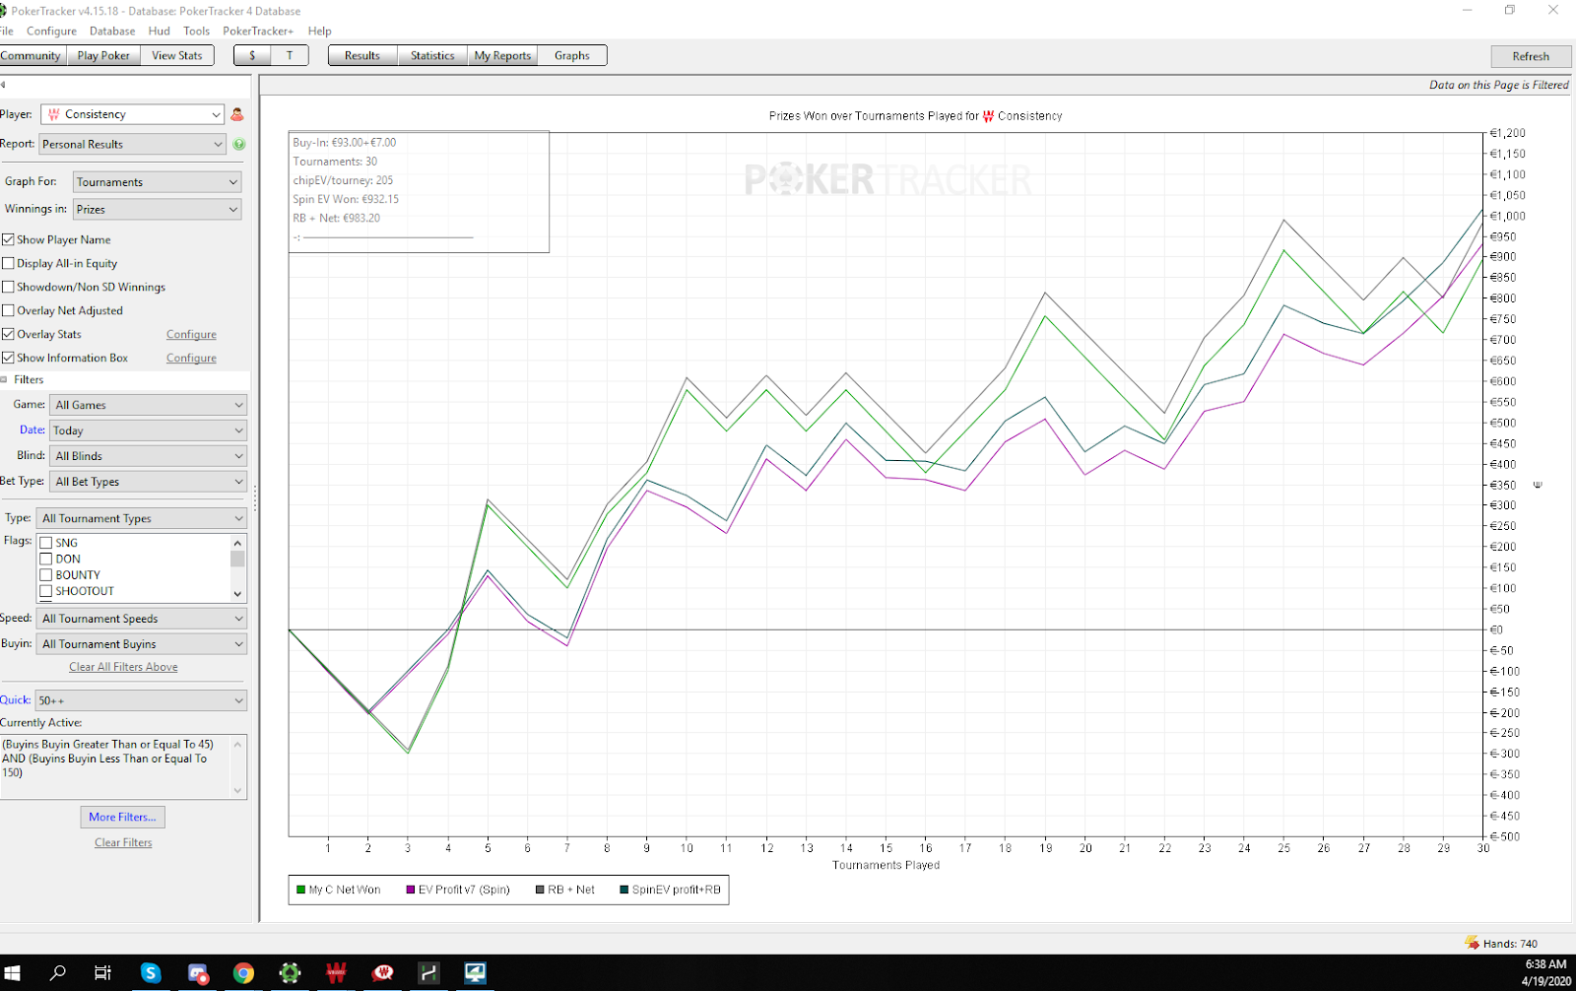Open Skype from the taskbar
The image size is (1576, 991).
151,973
